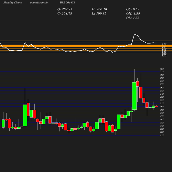Click the "262" price axis label

pyautogui.click(x=162, y=87)
